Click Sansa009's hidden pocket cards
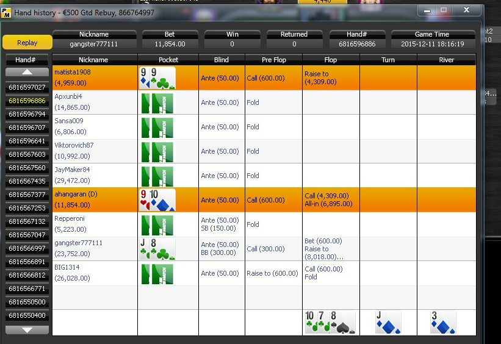The height and width of the screenshot is (344, 501). [157, 127]
